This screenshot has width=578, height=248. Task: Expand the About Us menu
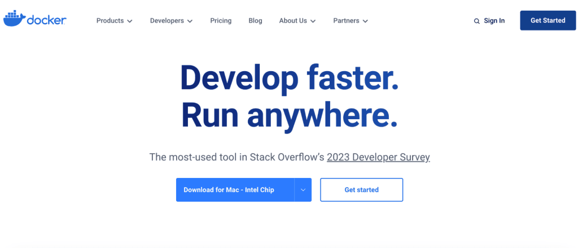click(x=297, y=21)
